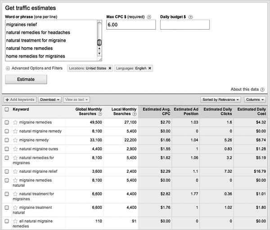270x230 pixels.
Task: Check the 'natural migraine relief' row checkbox
Action: [7, 171]
